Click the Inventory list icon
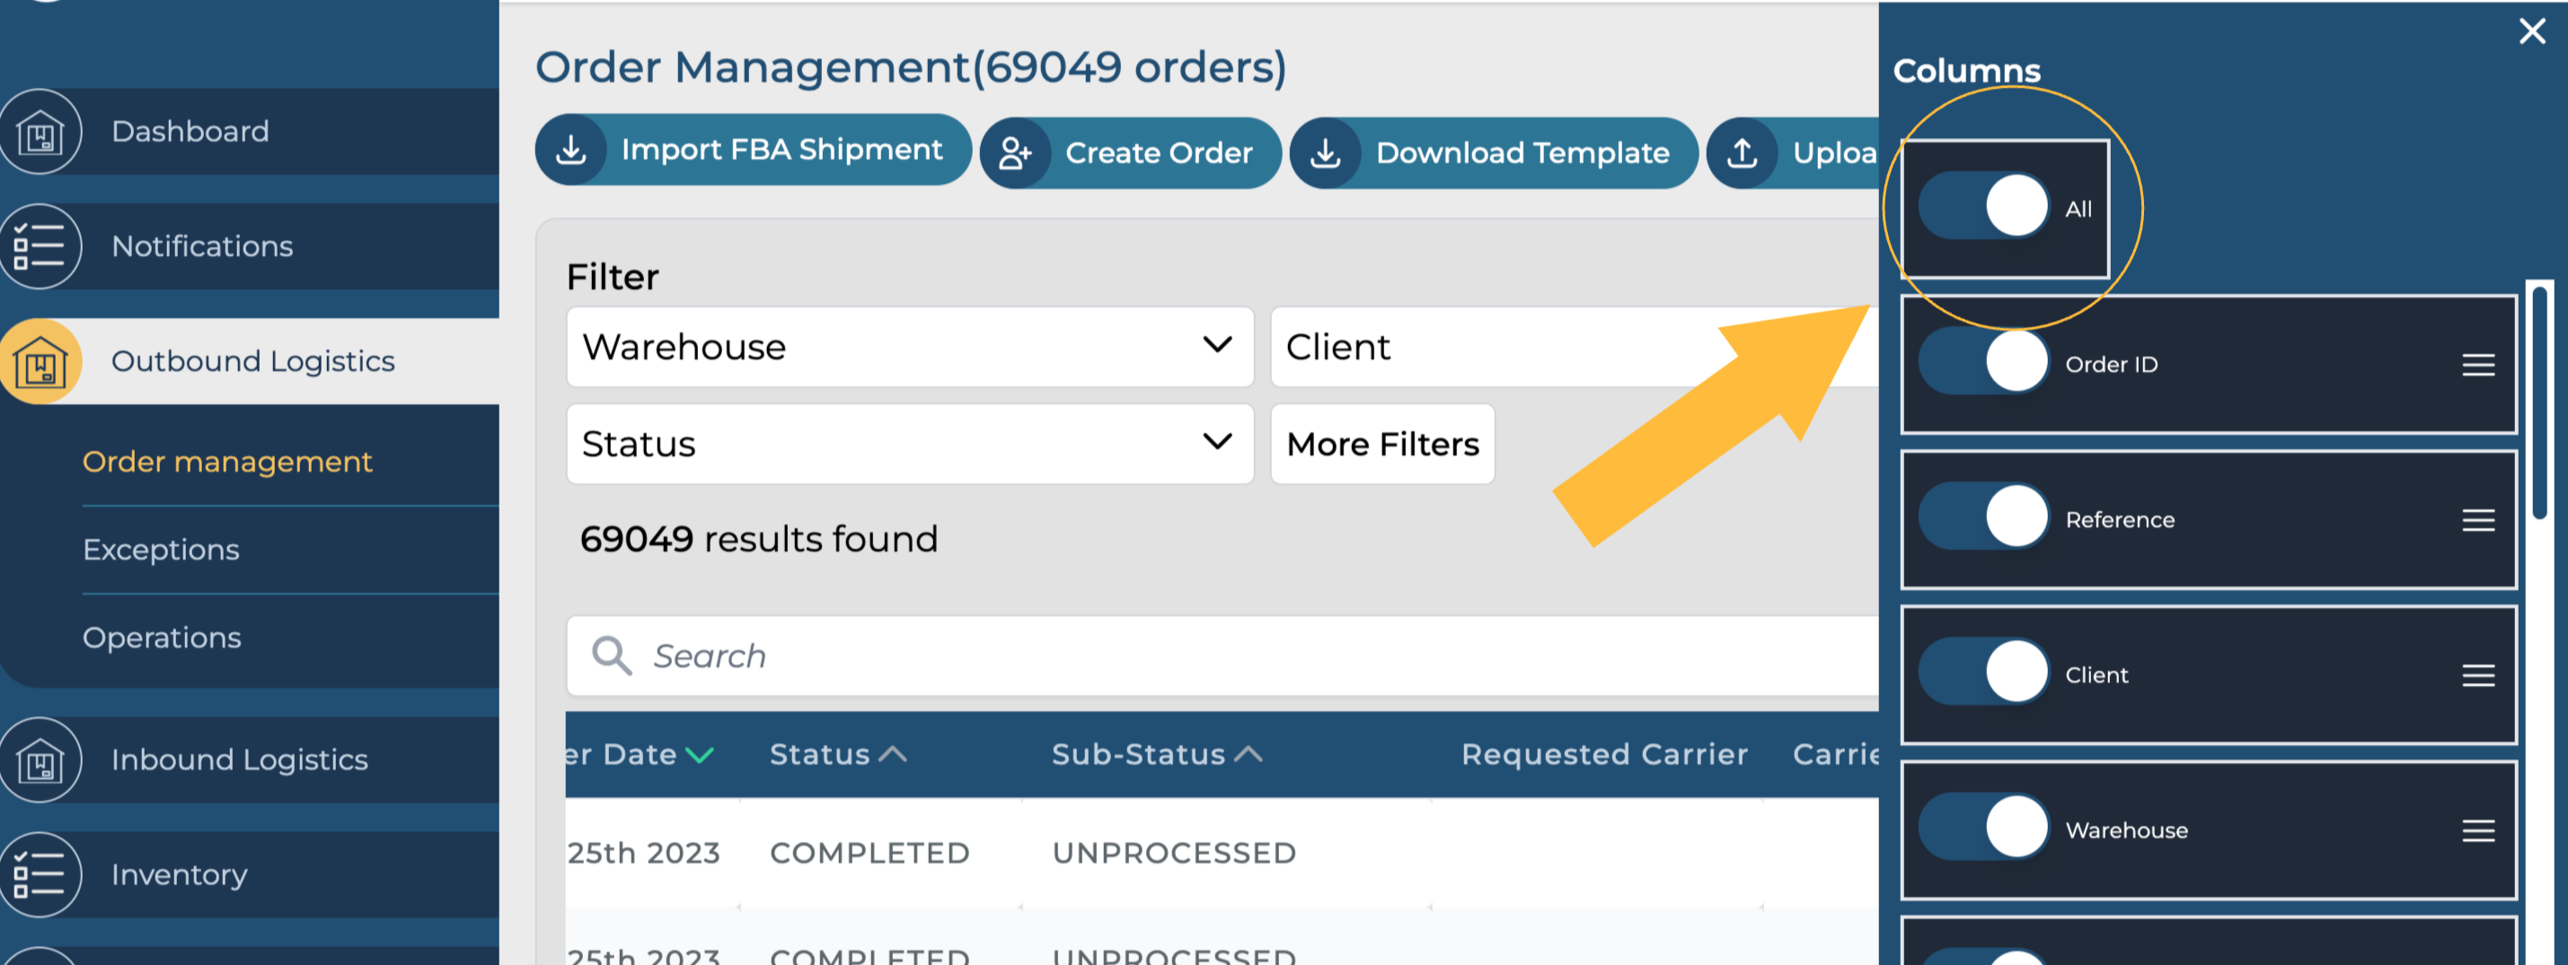This screenshot has width=2568, height=965. (x=40, y=874)
